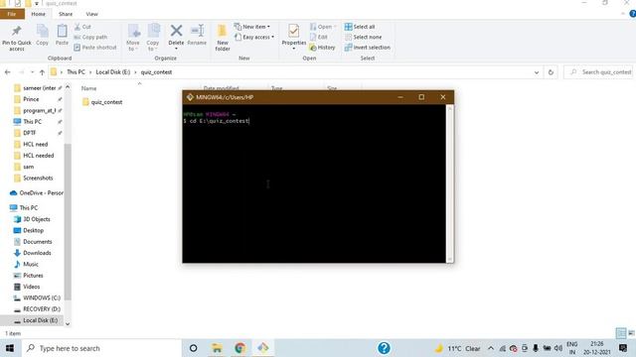Click Select all
The height and width of the screenshot is (357, 636).
click(360, 27)
